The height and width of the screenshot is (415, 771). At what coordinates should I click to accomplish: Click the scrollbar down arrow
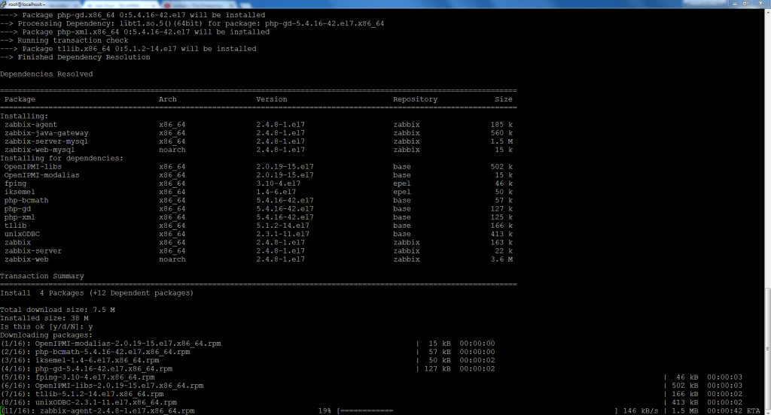767,411
